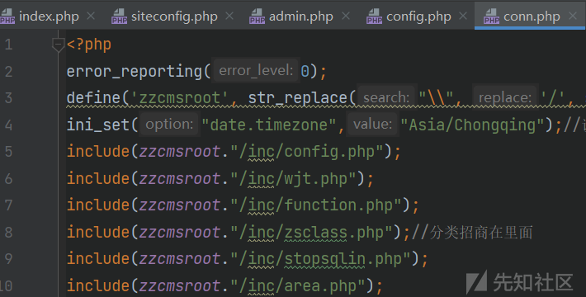Close the config.php tab
The width and height of the screenshot is (586, 297).
tap(463, 16)
